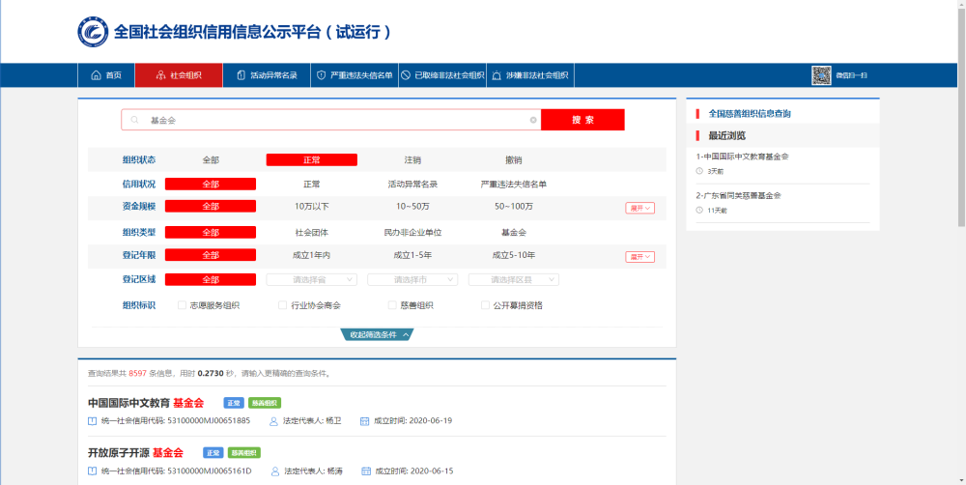966x485 pixels.
Task: Open the 开放原子开源基金会 result title
Action: click(135, 453)
